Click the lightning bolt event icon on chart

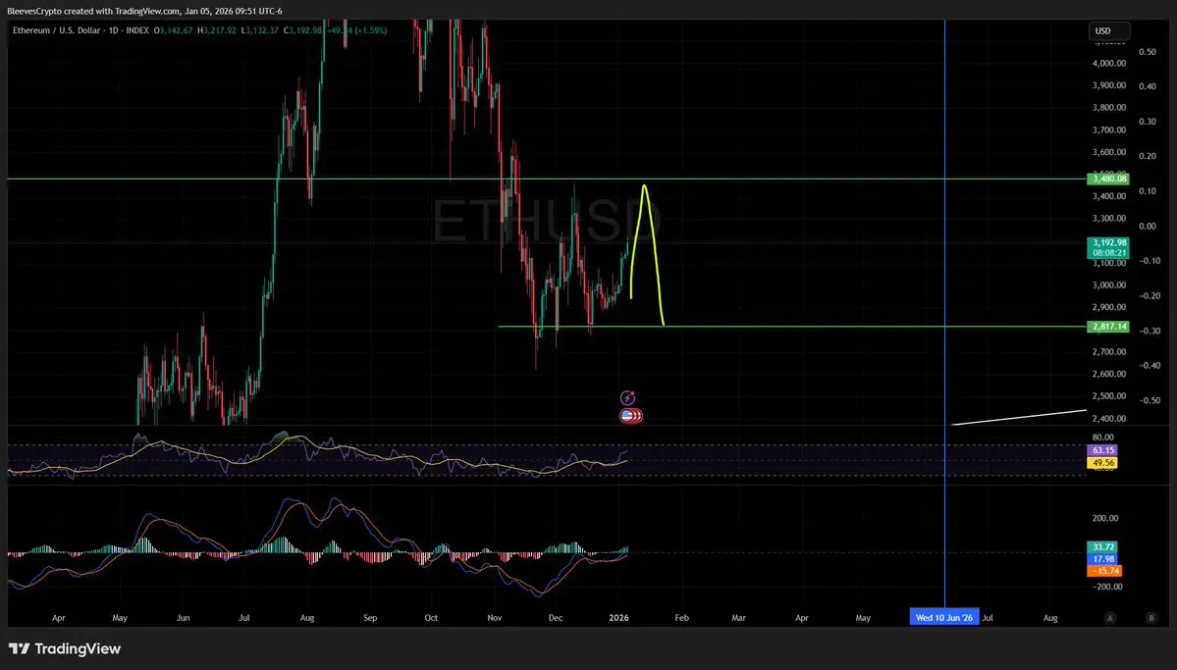pos(627,397)
